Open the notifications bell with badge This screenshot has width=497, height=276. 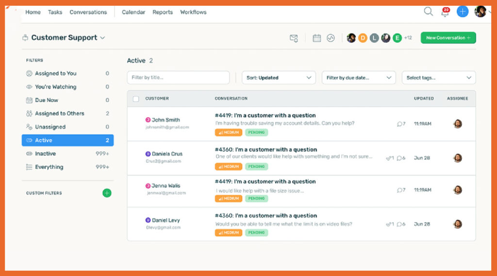point(445,12)
